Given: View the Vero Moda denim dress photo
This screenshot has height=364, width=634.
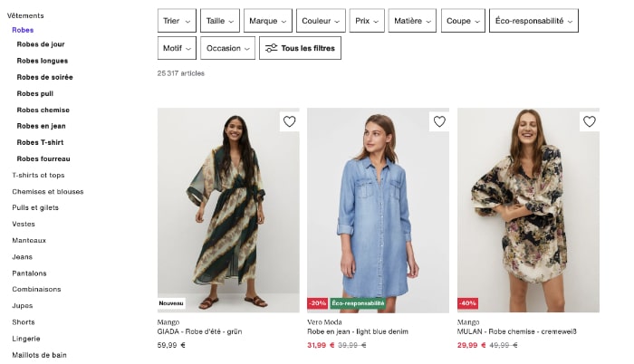Looking at the screenshot, I should pos(378,210).
